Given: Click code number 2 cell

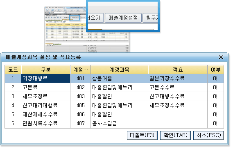Looking at the screenshot, I should [x=13, y=87].
